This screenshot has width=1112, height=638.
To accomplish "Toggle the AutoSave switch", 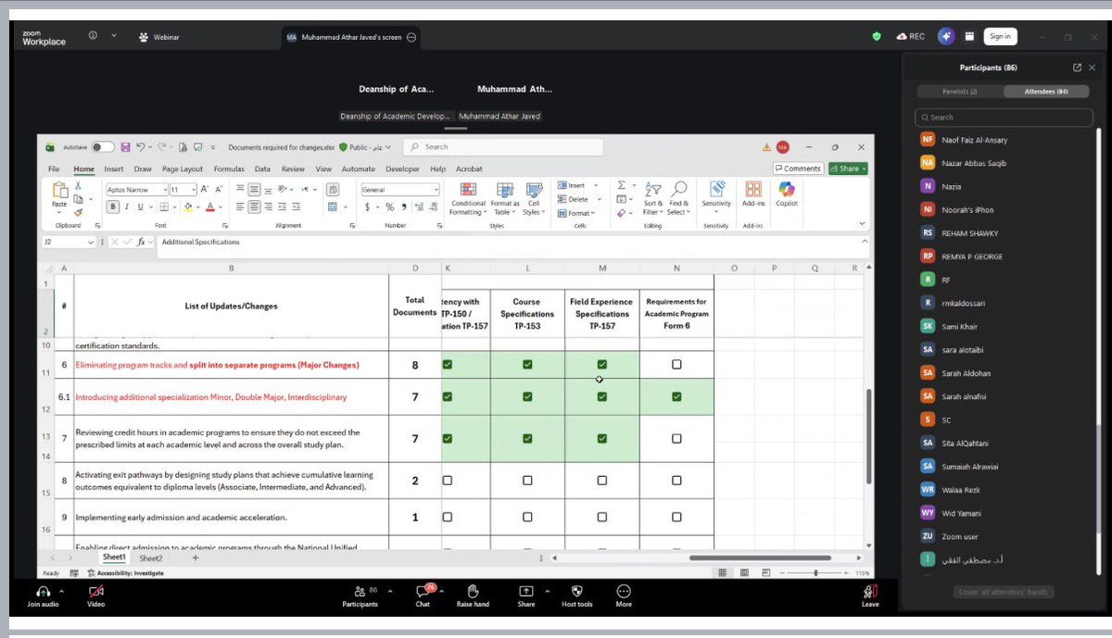I will click(x=102, y=146).
